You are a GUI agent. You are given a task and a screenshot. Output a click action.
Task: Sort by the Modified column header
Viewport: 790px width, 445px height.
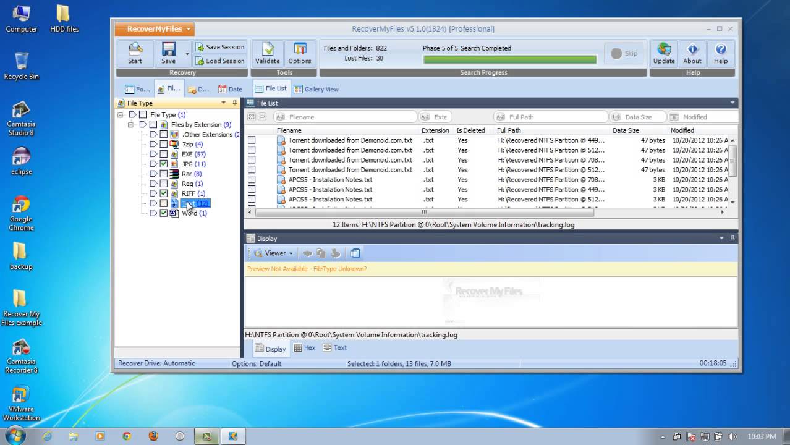click(x=682, y=130)
